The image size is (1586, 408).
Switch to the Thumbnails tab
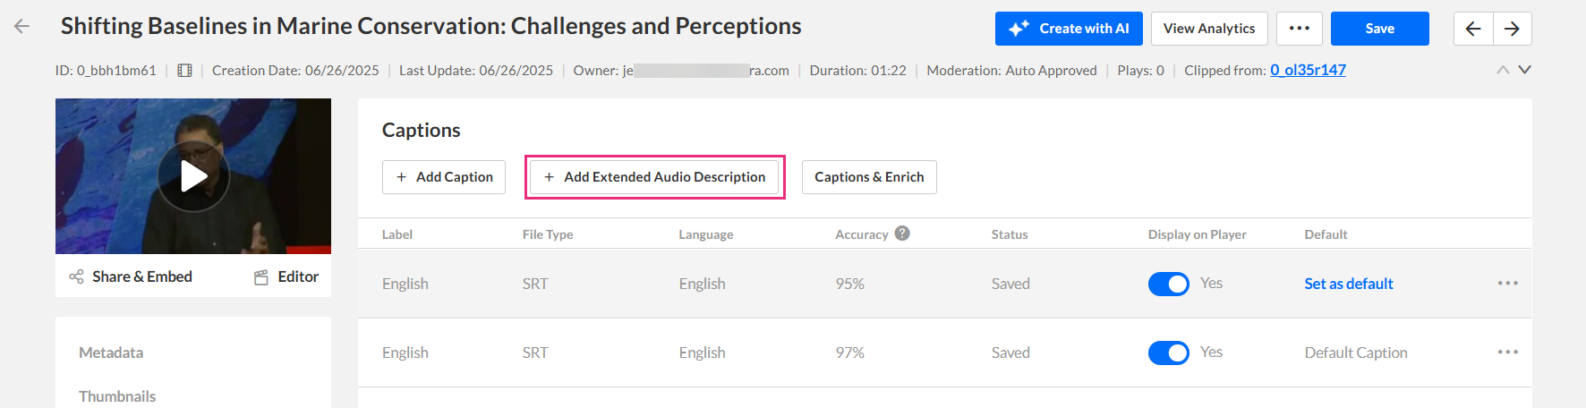click(x=117, y=396)
